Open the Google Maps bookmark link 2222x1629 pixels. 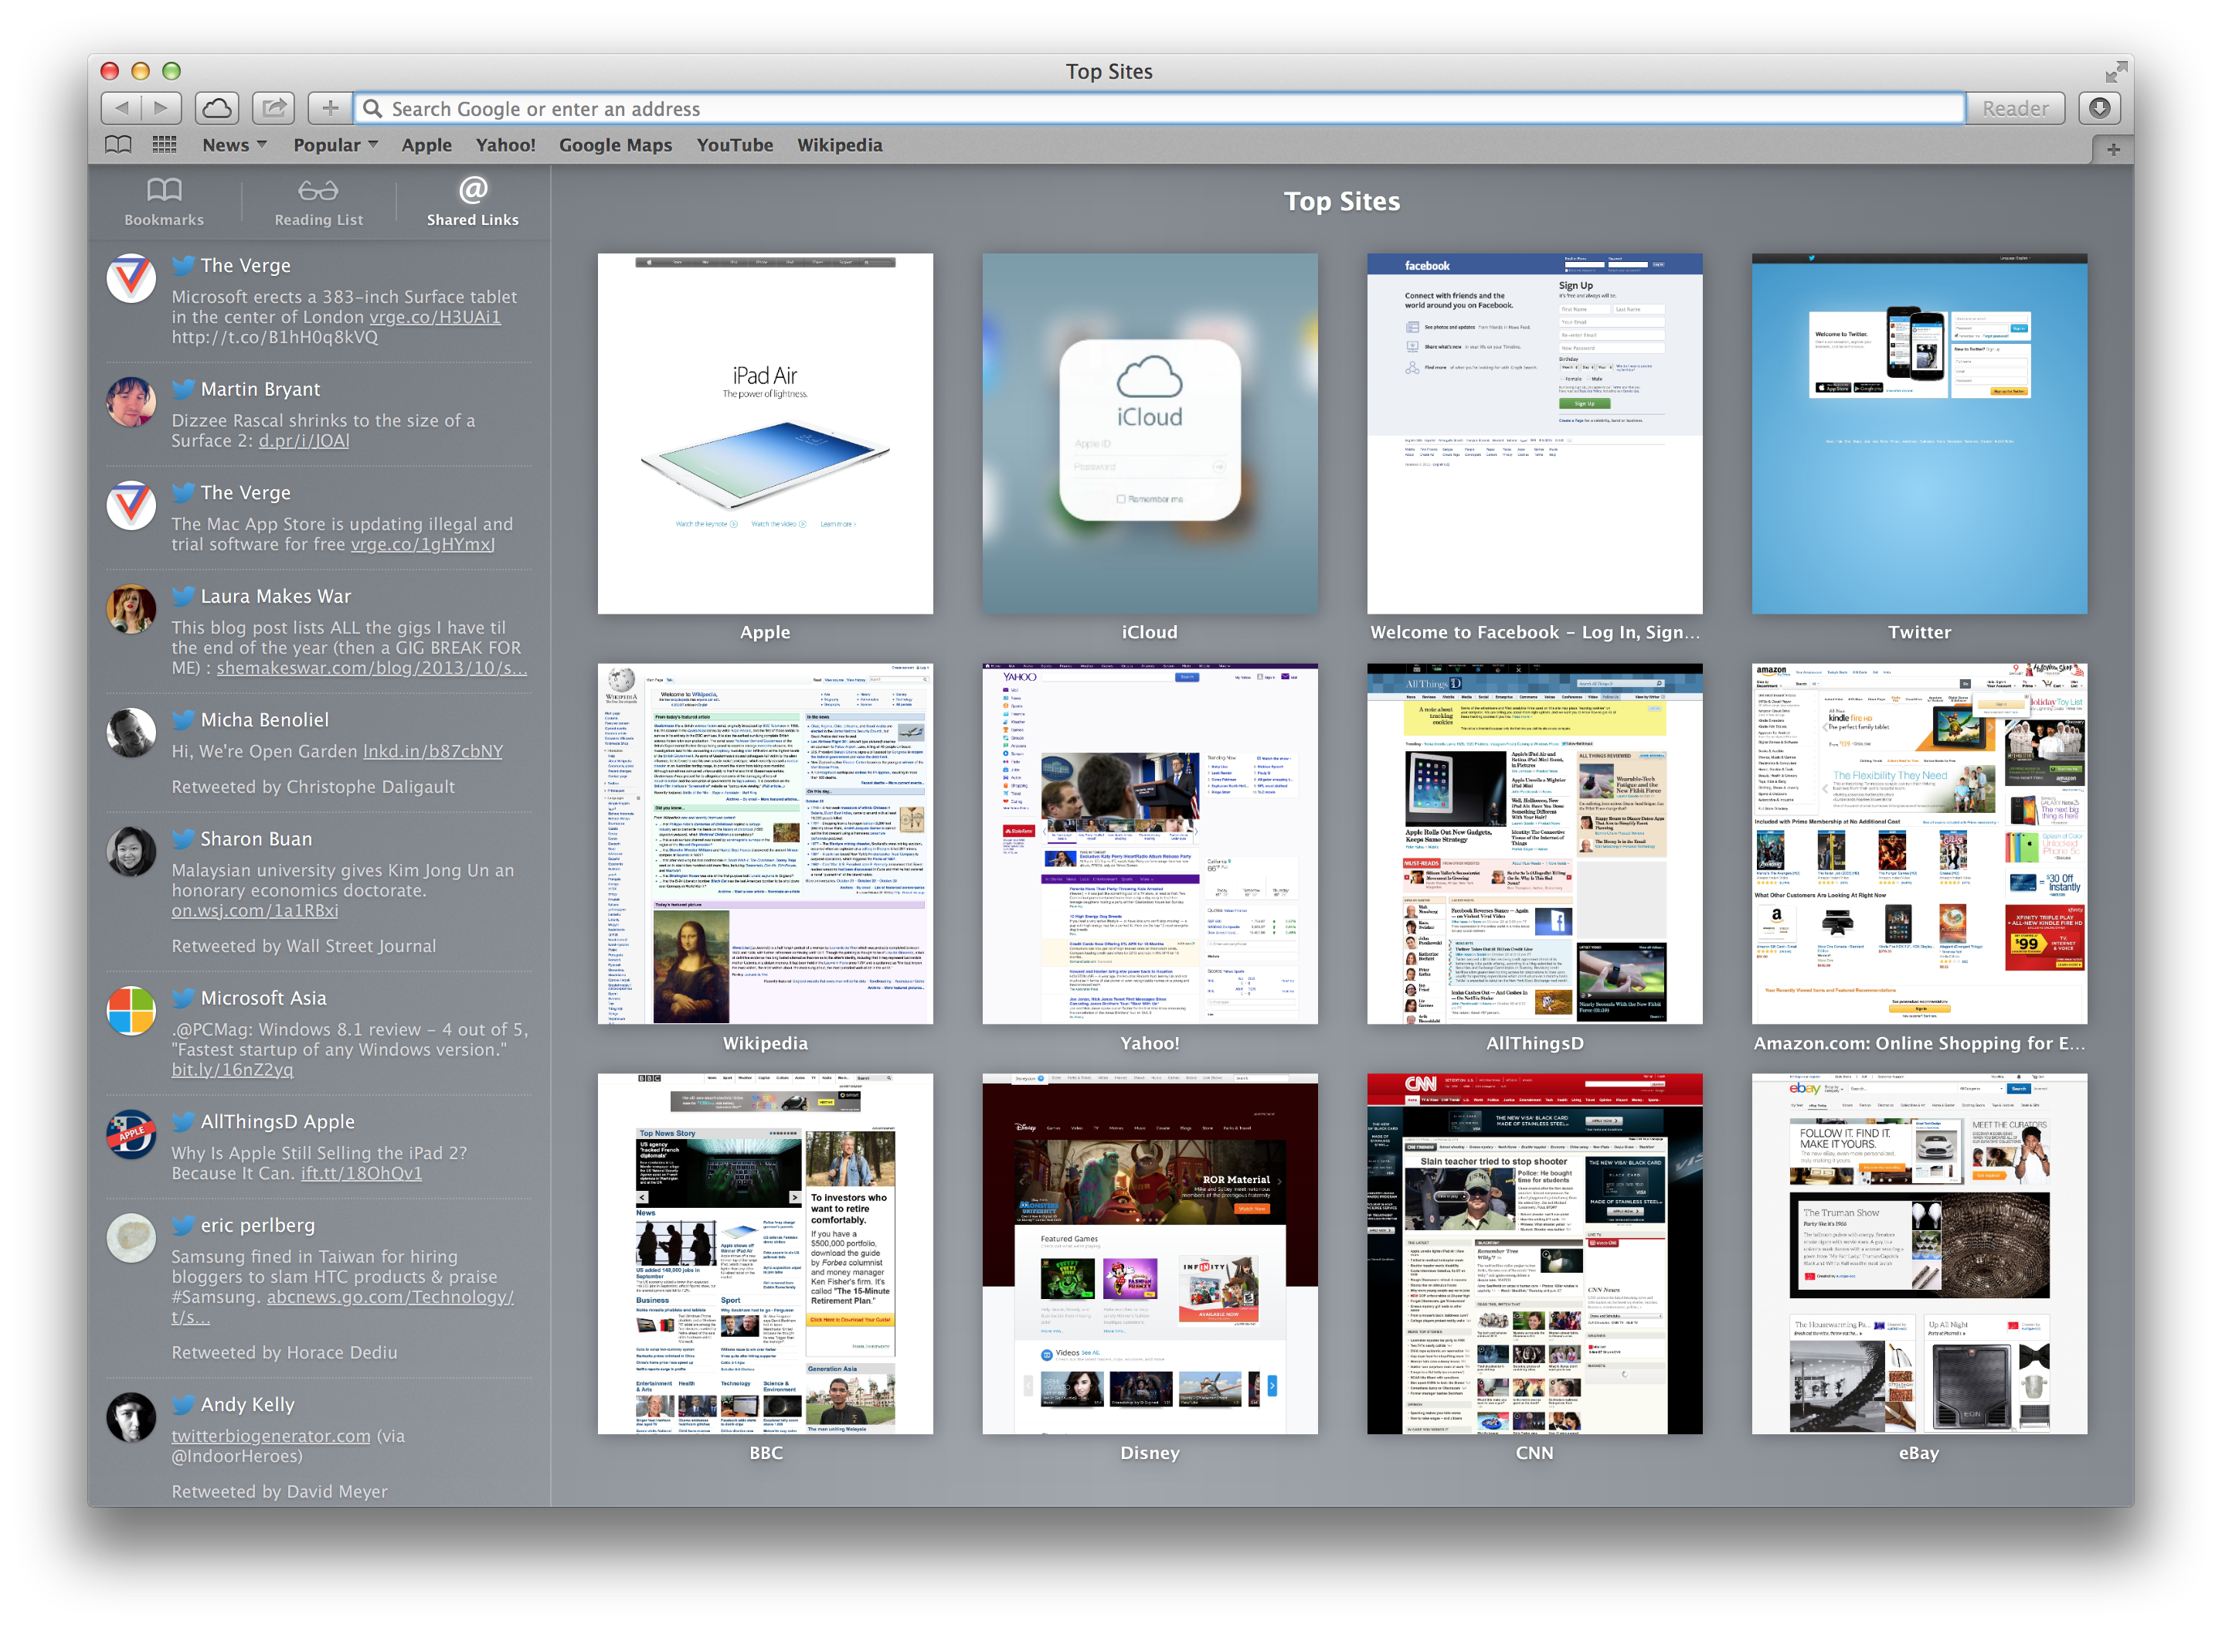(x=615, y=145)
